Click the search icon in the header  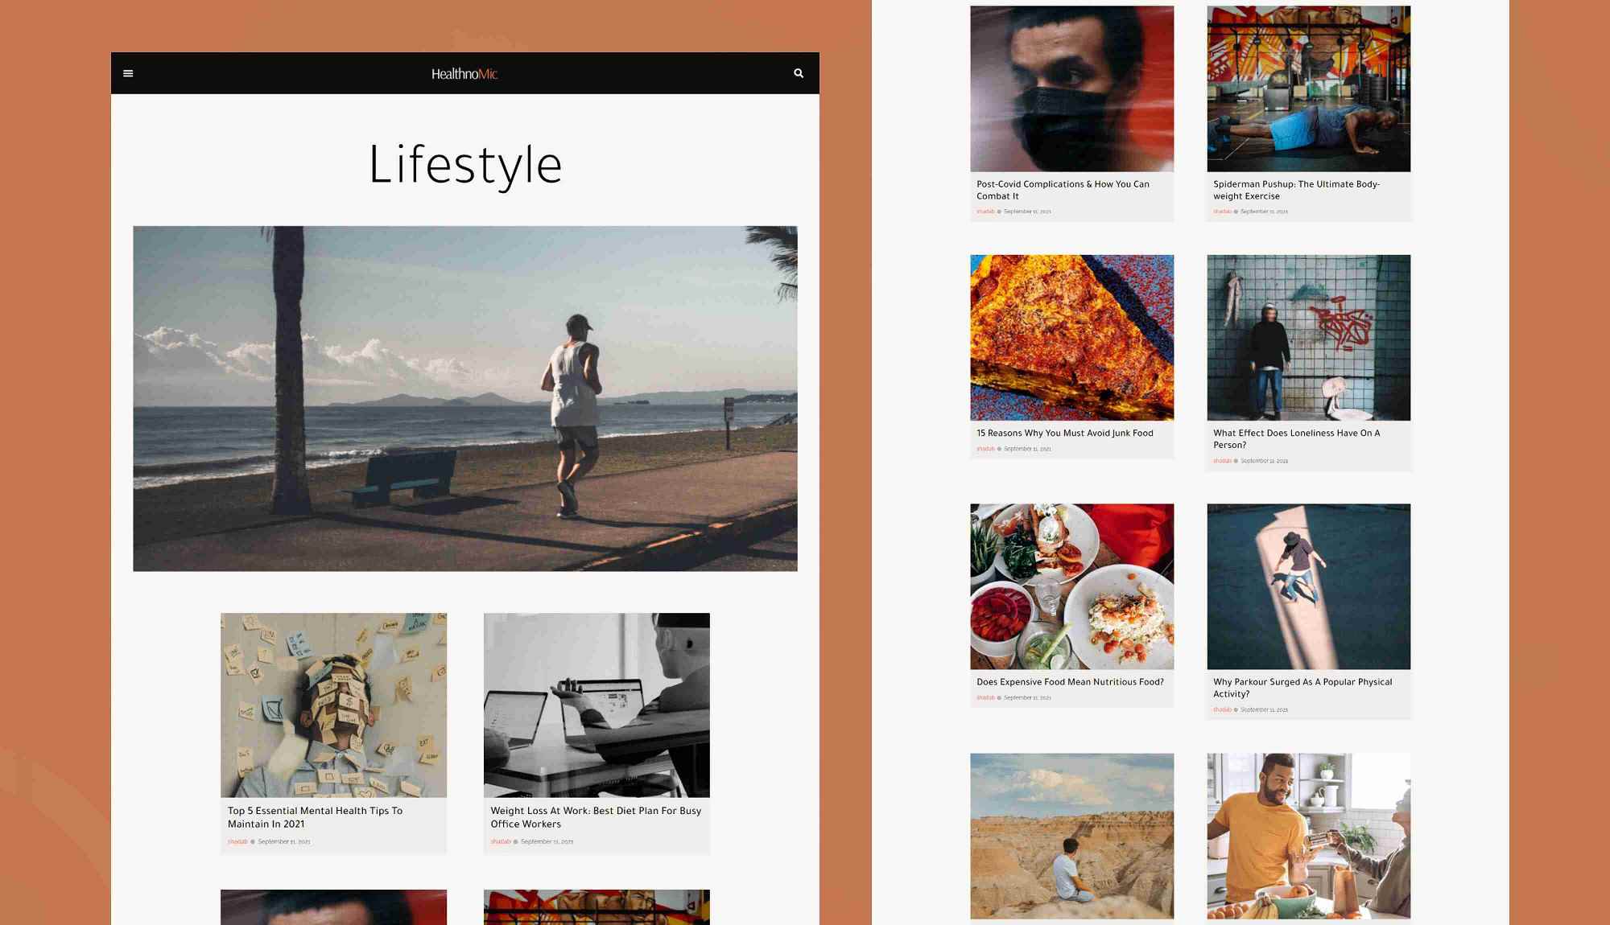click(799, 73)
